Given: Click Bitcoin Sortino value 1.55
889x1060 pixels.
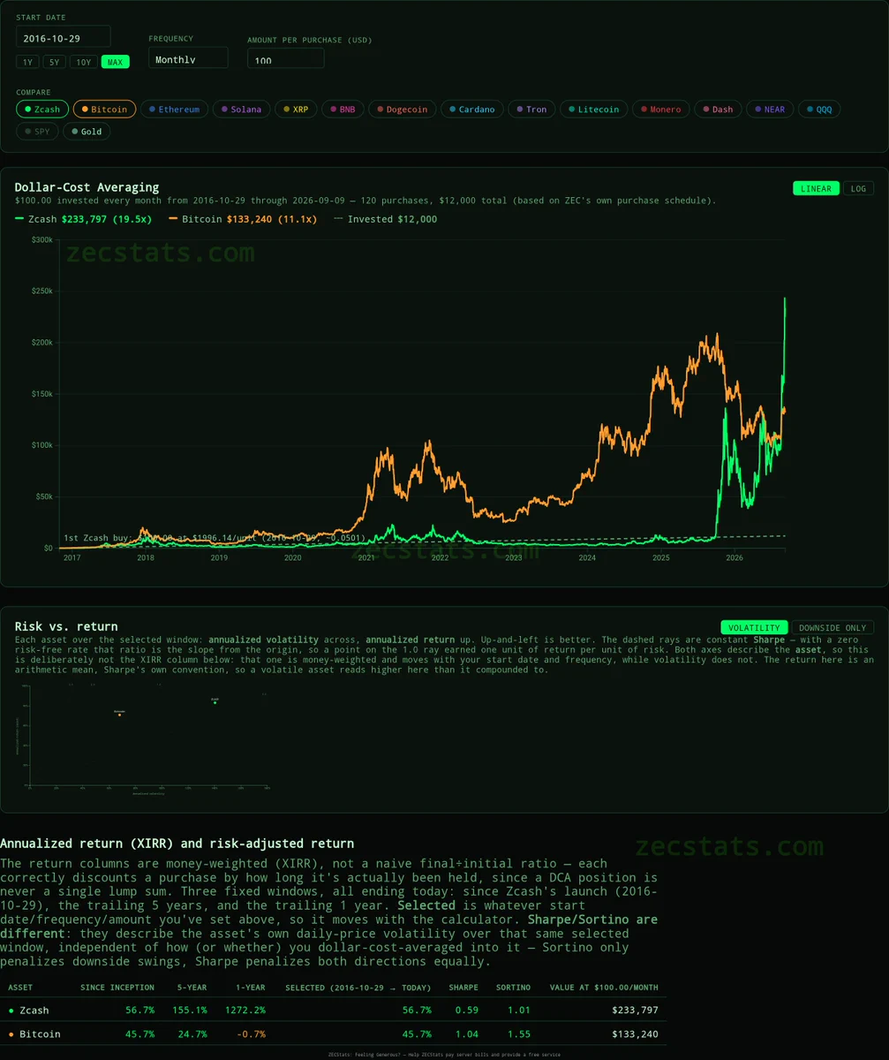Looking at the screenshot, I should pos(518,1033).
